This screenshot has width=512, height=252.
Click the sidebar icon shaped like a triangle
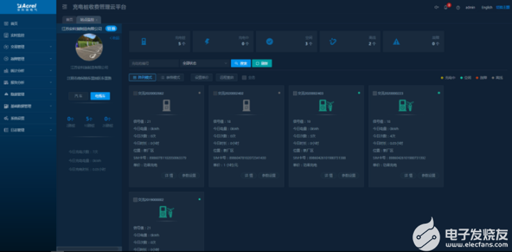[x=6, y=94]
